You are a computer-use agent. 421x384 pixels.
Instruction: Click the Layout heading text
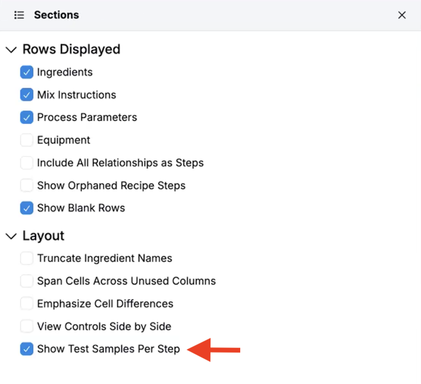[43, 236]
